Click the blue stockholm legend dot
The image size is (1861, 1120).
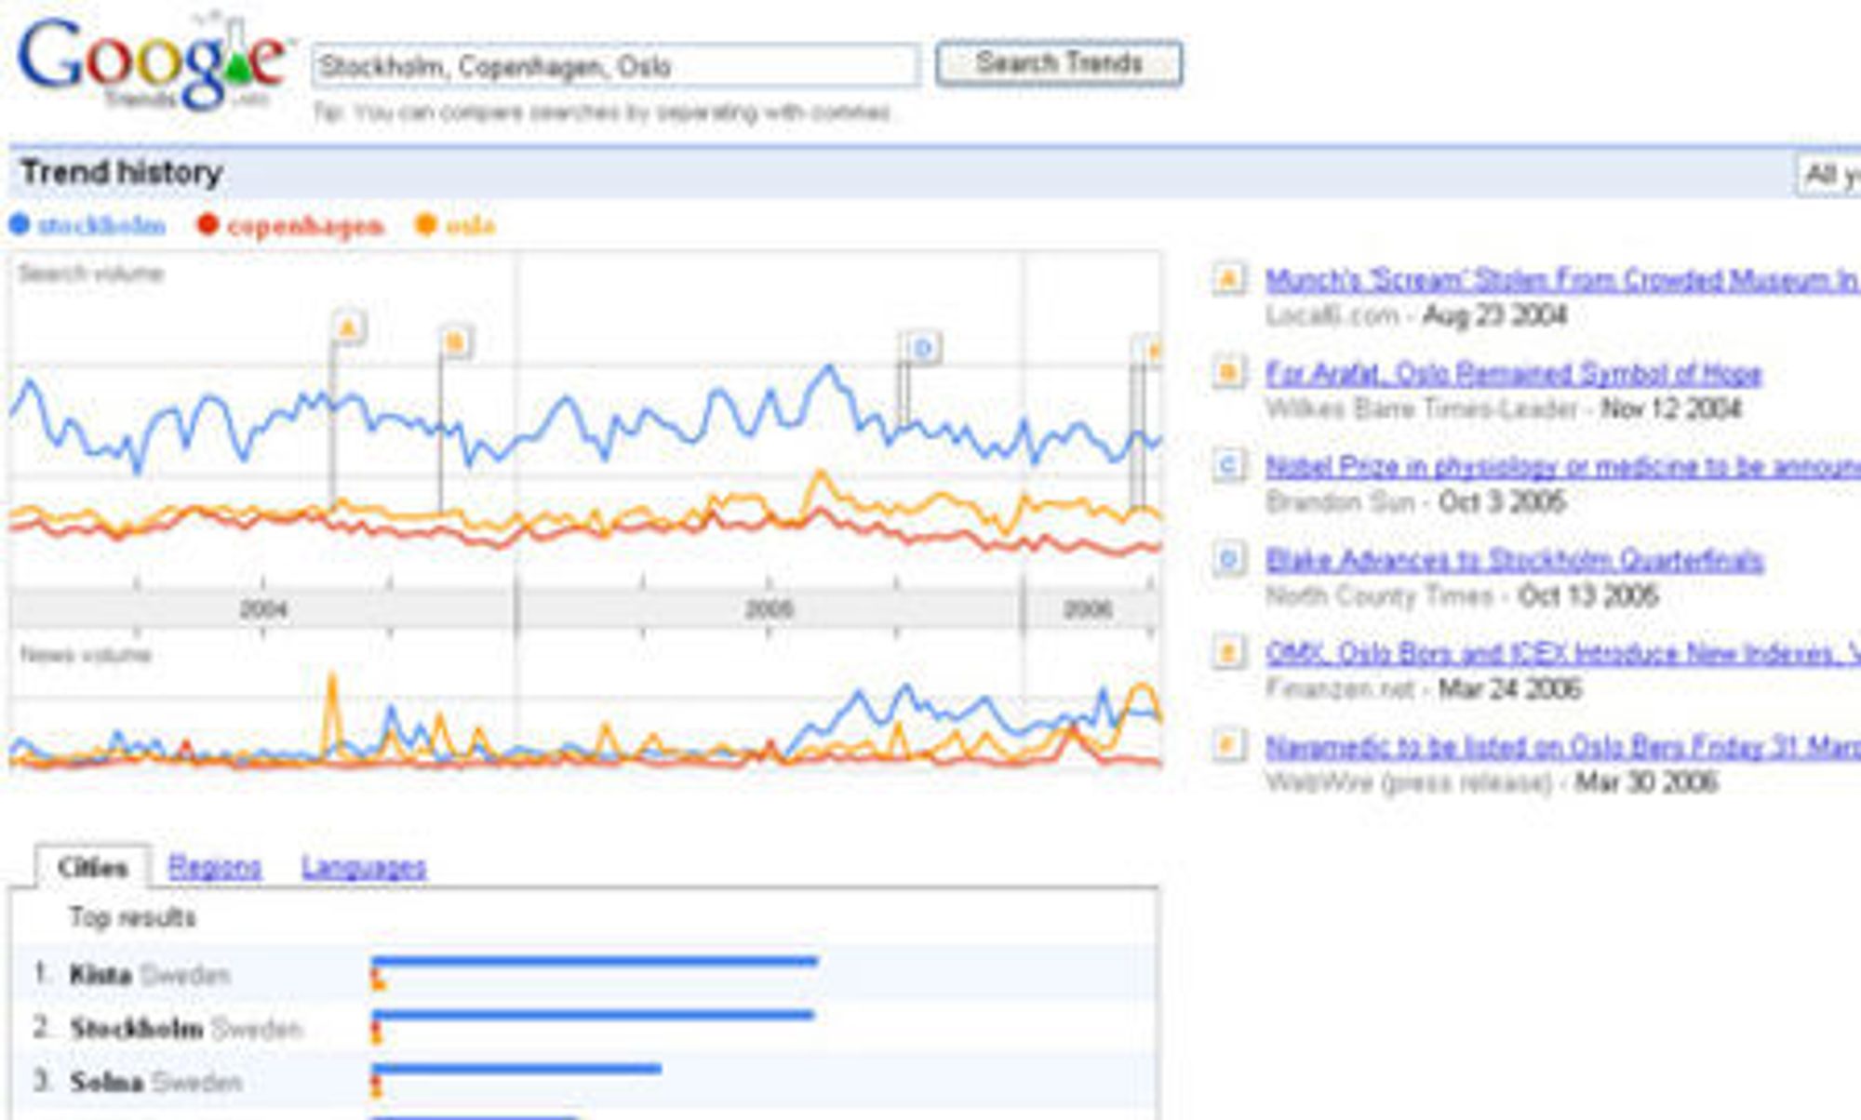pyautogui.click(x=20, y=225)
